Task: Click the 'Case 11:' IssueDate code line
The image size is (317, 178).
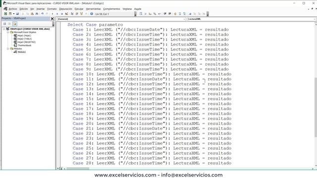Action: click(152, 79)
